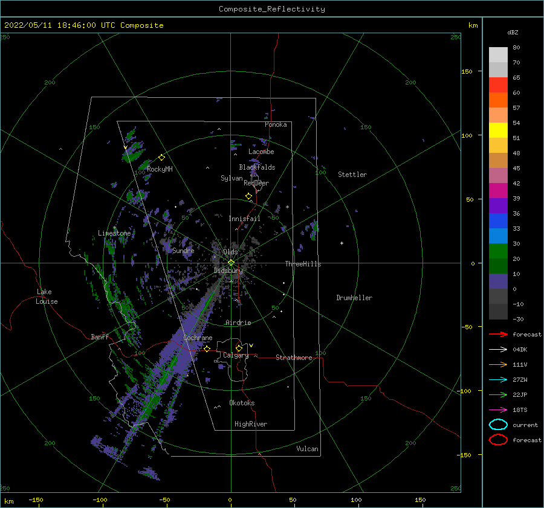Click the Limestone label
This screenshot has height=508, width=544.
pos(114,233)
